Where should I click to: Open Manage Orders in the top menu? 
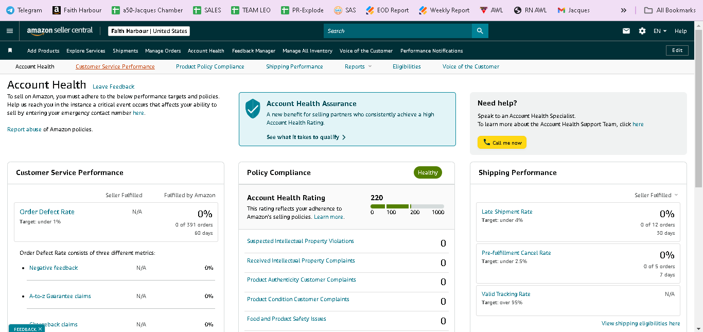(163, 50)
